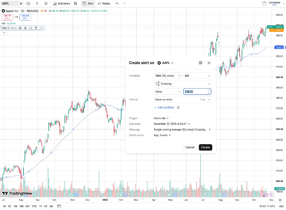
Task: Open the Indicators dialog
Action: coord(62,3)
